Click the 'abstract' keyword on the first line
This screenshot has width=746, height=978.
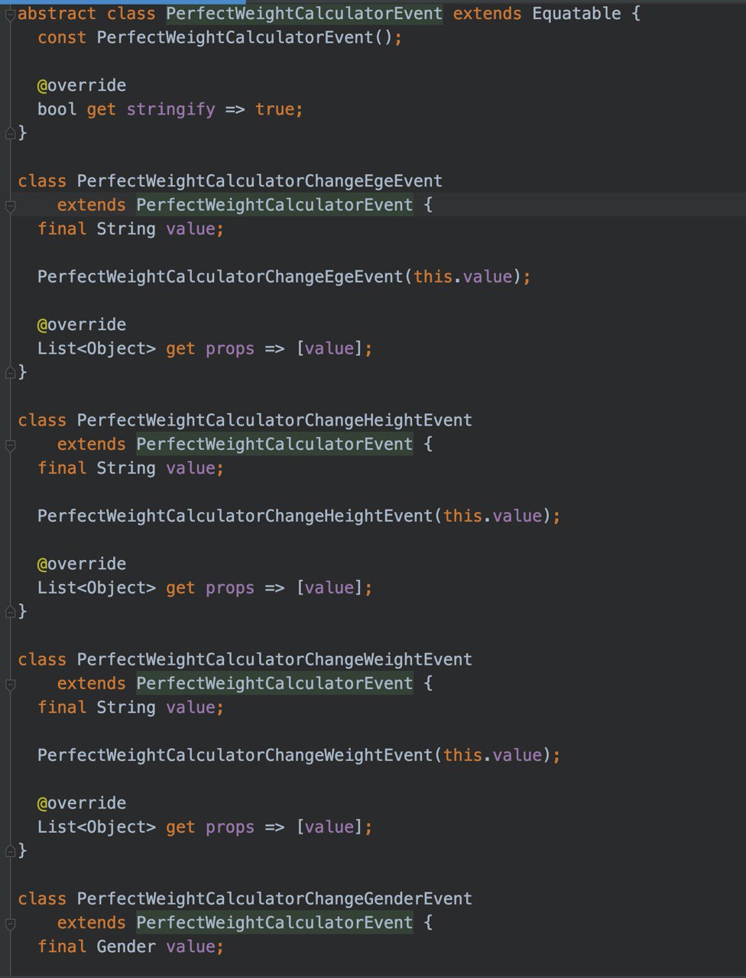[57, 14]
